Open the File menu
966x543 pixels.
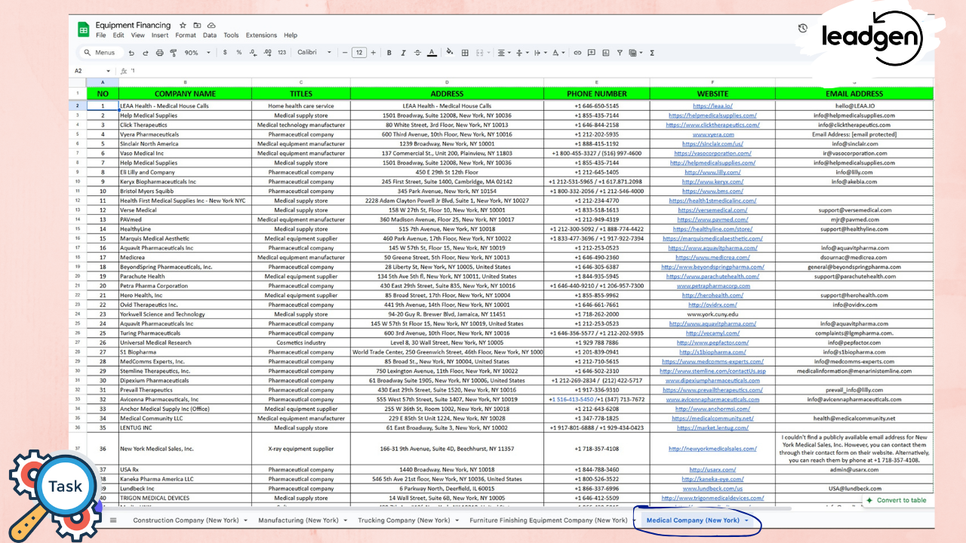(101, 35)
